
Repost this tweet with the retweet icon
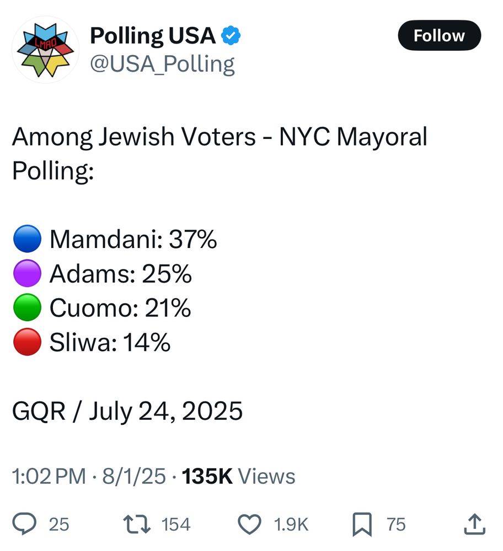(x=137, y=525)
